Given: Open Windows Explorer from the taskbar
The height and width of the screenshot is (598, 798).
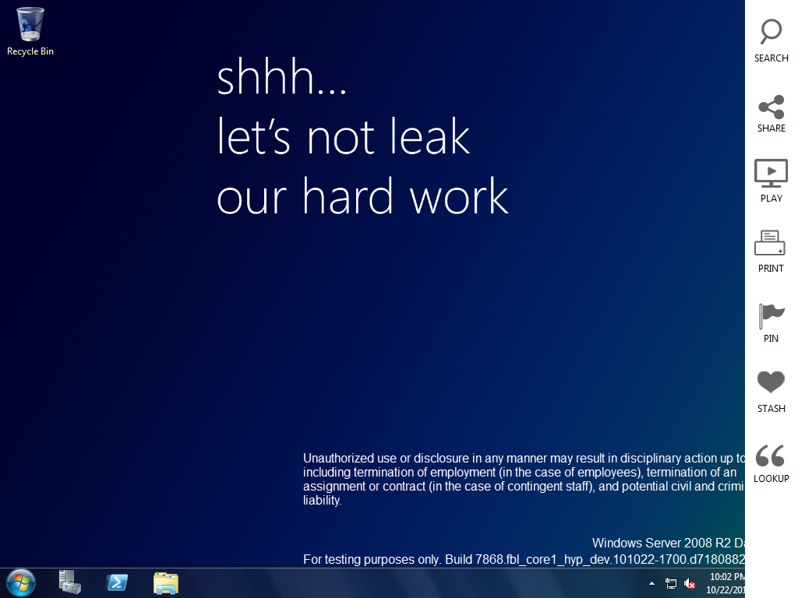Looking at the screenshot, I should click(x=166, y=582).
